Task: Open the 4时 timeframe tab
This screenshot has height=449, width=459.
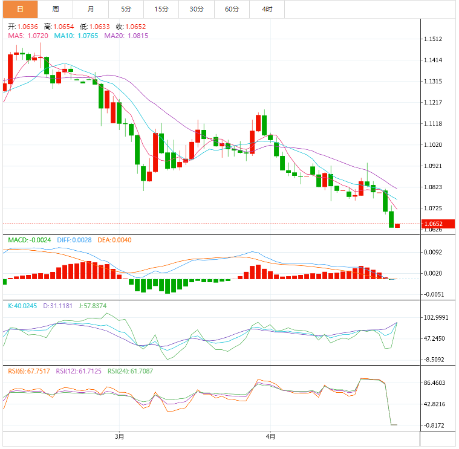Action: point(267,9)
